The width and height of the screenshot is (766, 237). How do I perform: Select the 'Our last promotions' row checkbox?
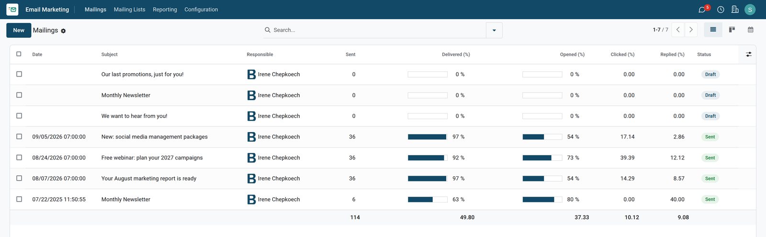(x=19, y=74)
